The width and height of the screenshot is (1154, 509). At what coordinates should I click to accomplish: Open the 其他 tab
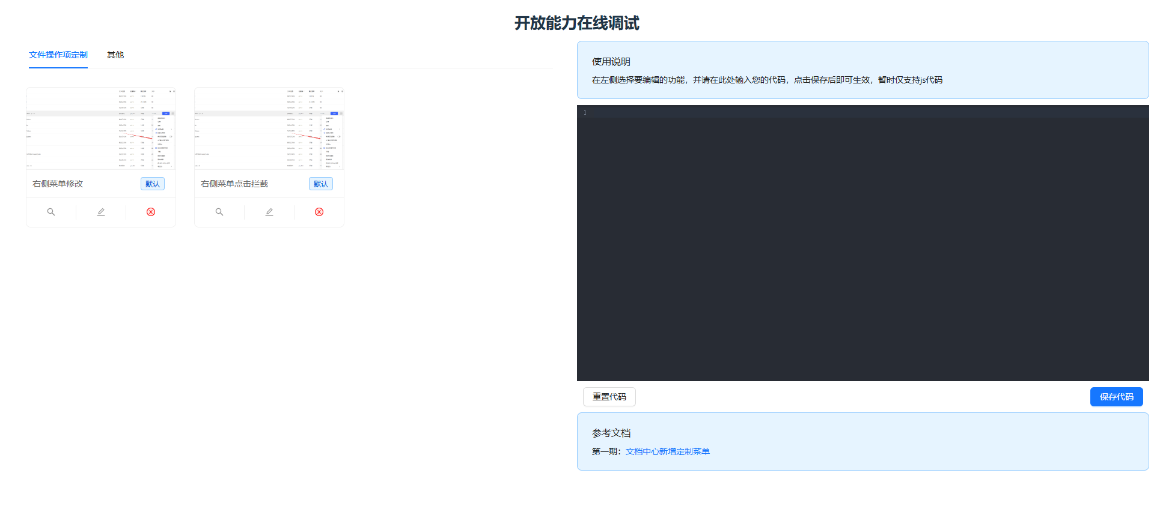tap(115, 55)
